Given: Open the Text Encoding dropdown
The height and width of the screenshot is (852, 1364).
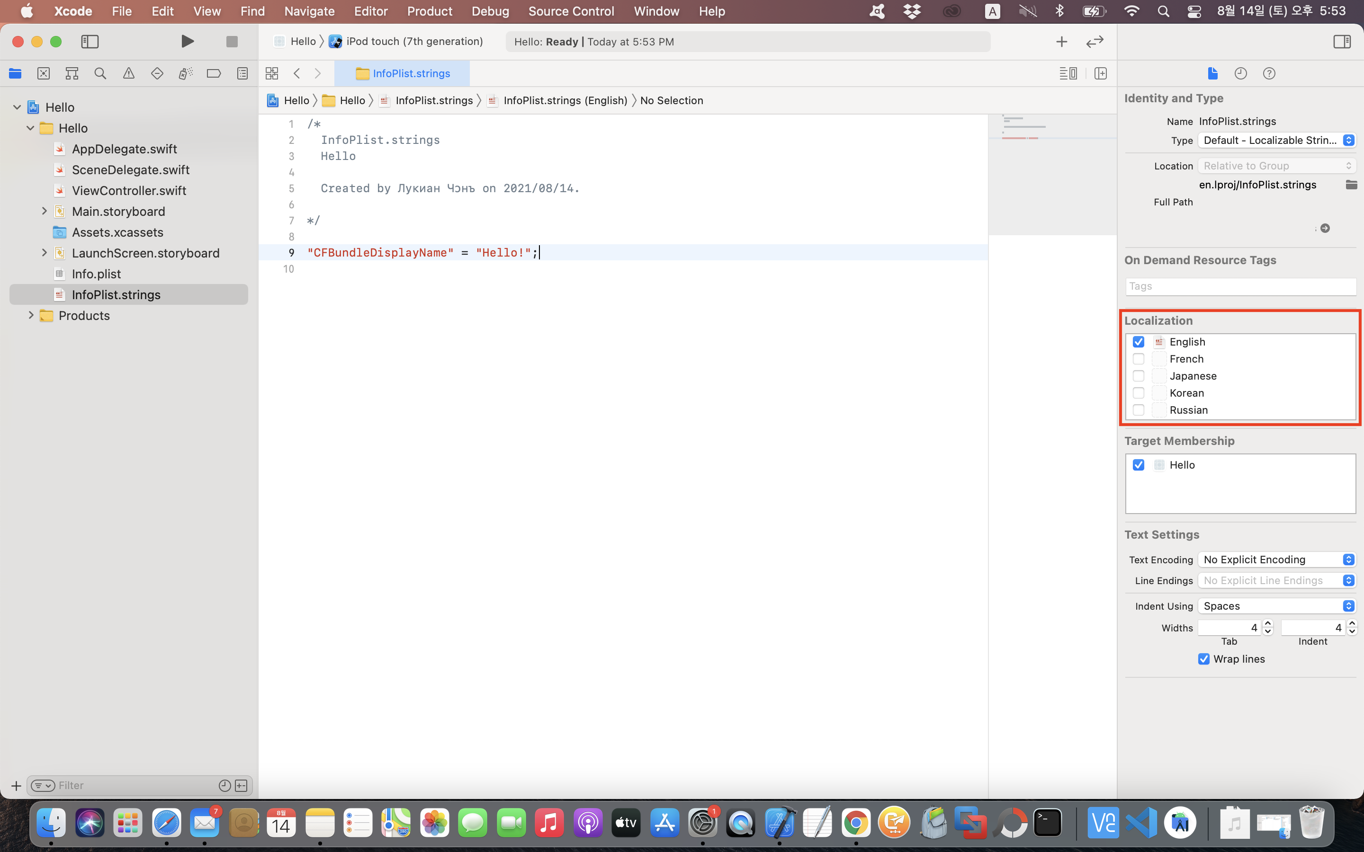Looking at the screenshot, I should (x=1277, y=559).
